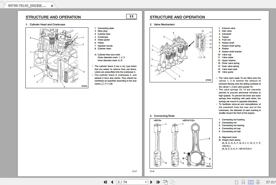Screen dimensions: 276x185
Task: Click the cylinder head diagram 01925
Action: point(57,58)
